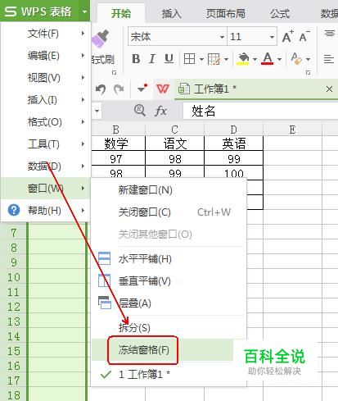Click the Format Painter brush icon

tap(101, 39)
